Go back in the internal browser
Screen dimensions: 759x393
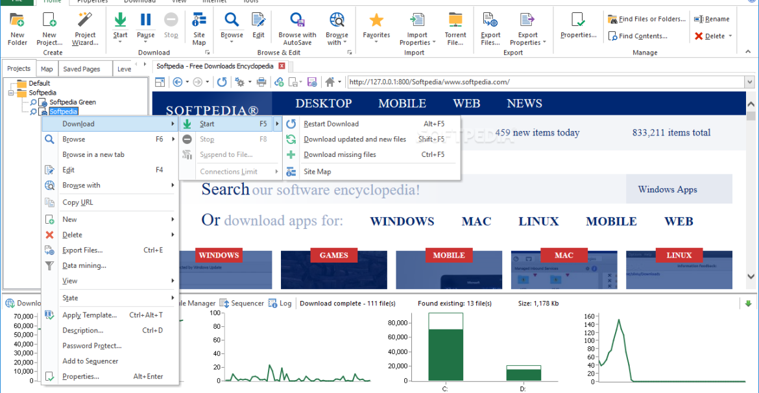[177, 82]
